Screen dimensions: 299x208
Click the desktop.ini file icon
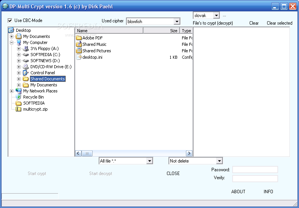79,57
